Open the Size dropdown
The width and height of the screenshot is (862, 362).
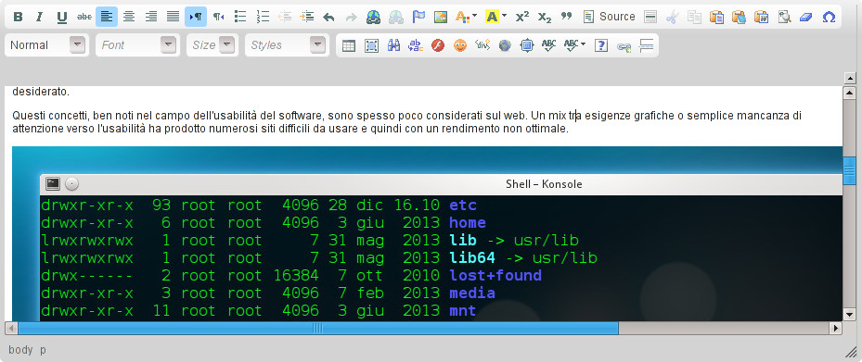coord(212,45)
